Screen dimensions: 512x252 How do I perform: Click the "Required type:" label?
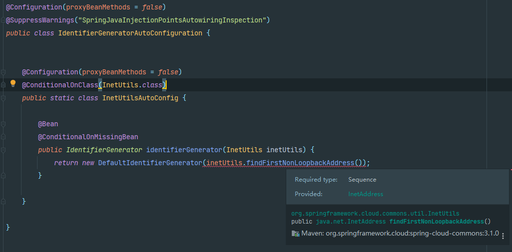click(x=316, y=180)
